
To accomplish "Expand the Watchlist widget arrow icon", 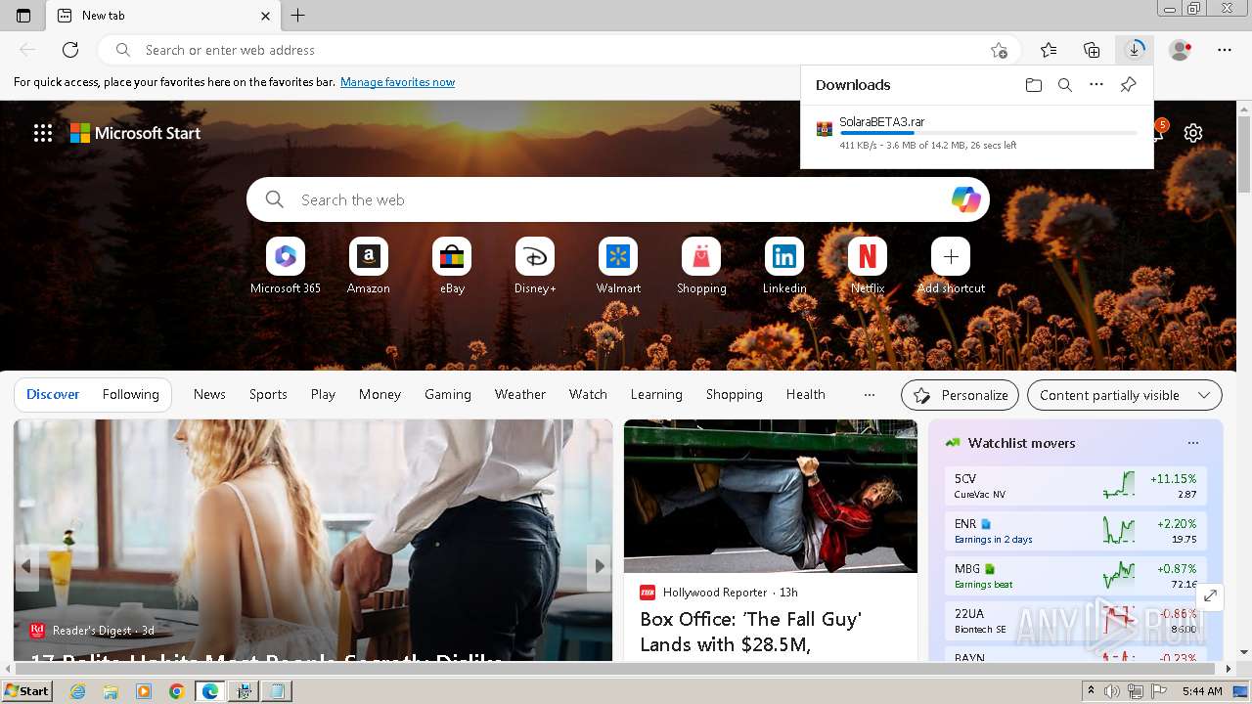I will tap(1210, 595).
